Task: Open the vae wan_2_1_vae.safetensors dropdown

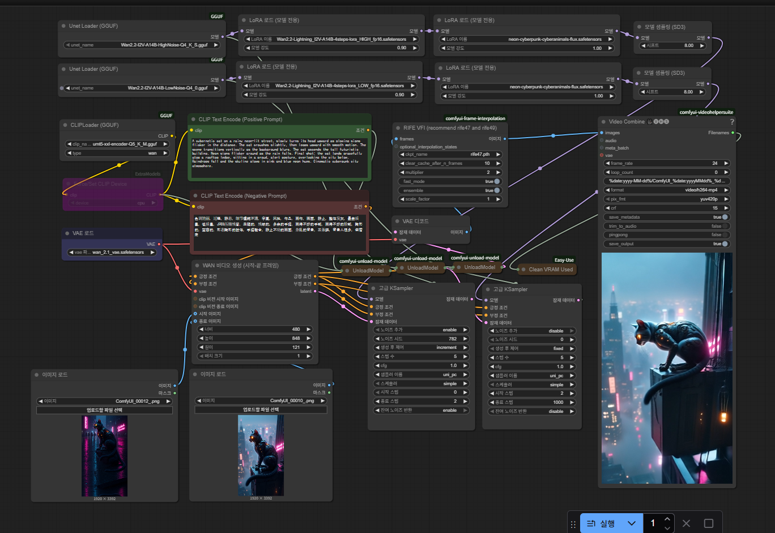Action: (112, 253)
